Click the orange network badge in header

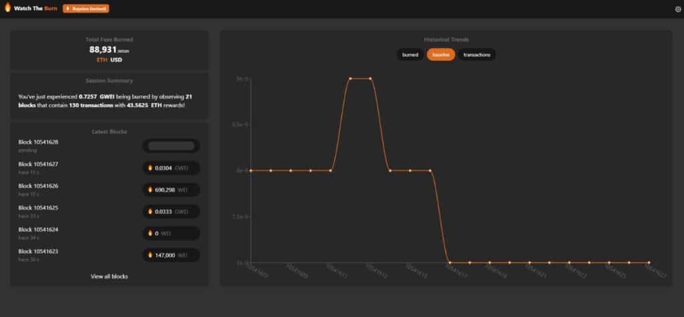point(85,9)
